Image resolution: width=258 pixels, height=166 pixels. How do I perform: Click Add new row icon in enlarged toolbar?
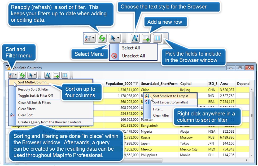146,38
